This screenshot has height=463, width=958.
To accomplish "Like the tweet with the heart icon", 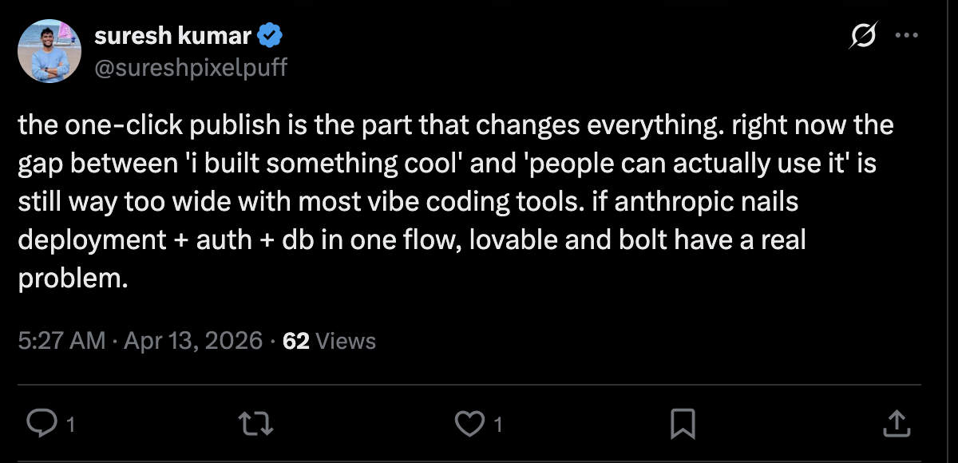I will [469, 423].
